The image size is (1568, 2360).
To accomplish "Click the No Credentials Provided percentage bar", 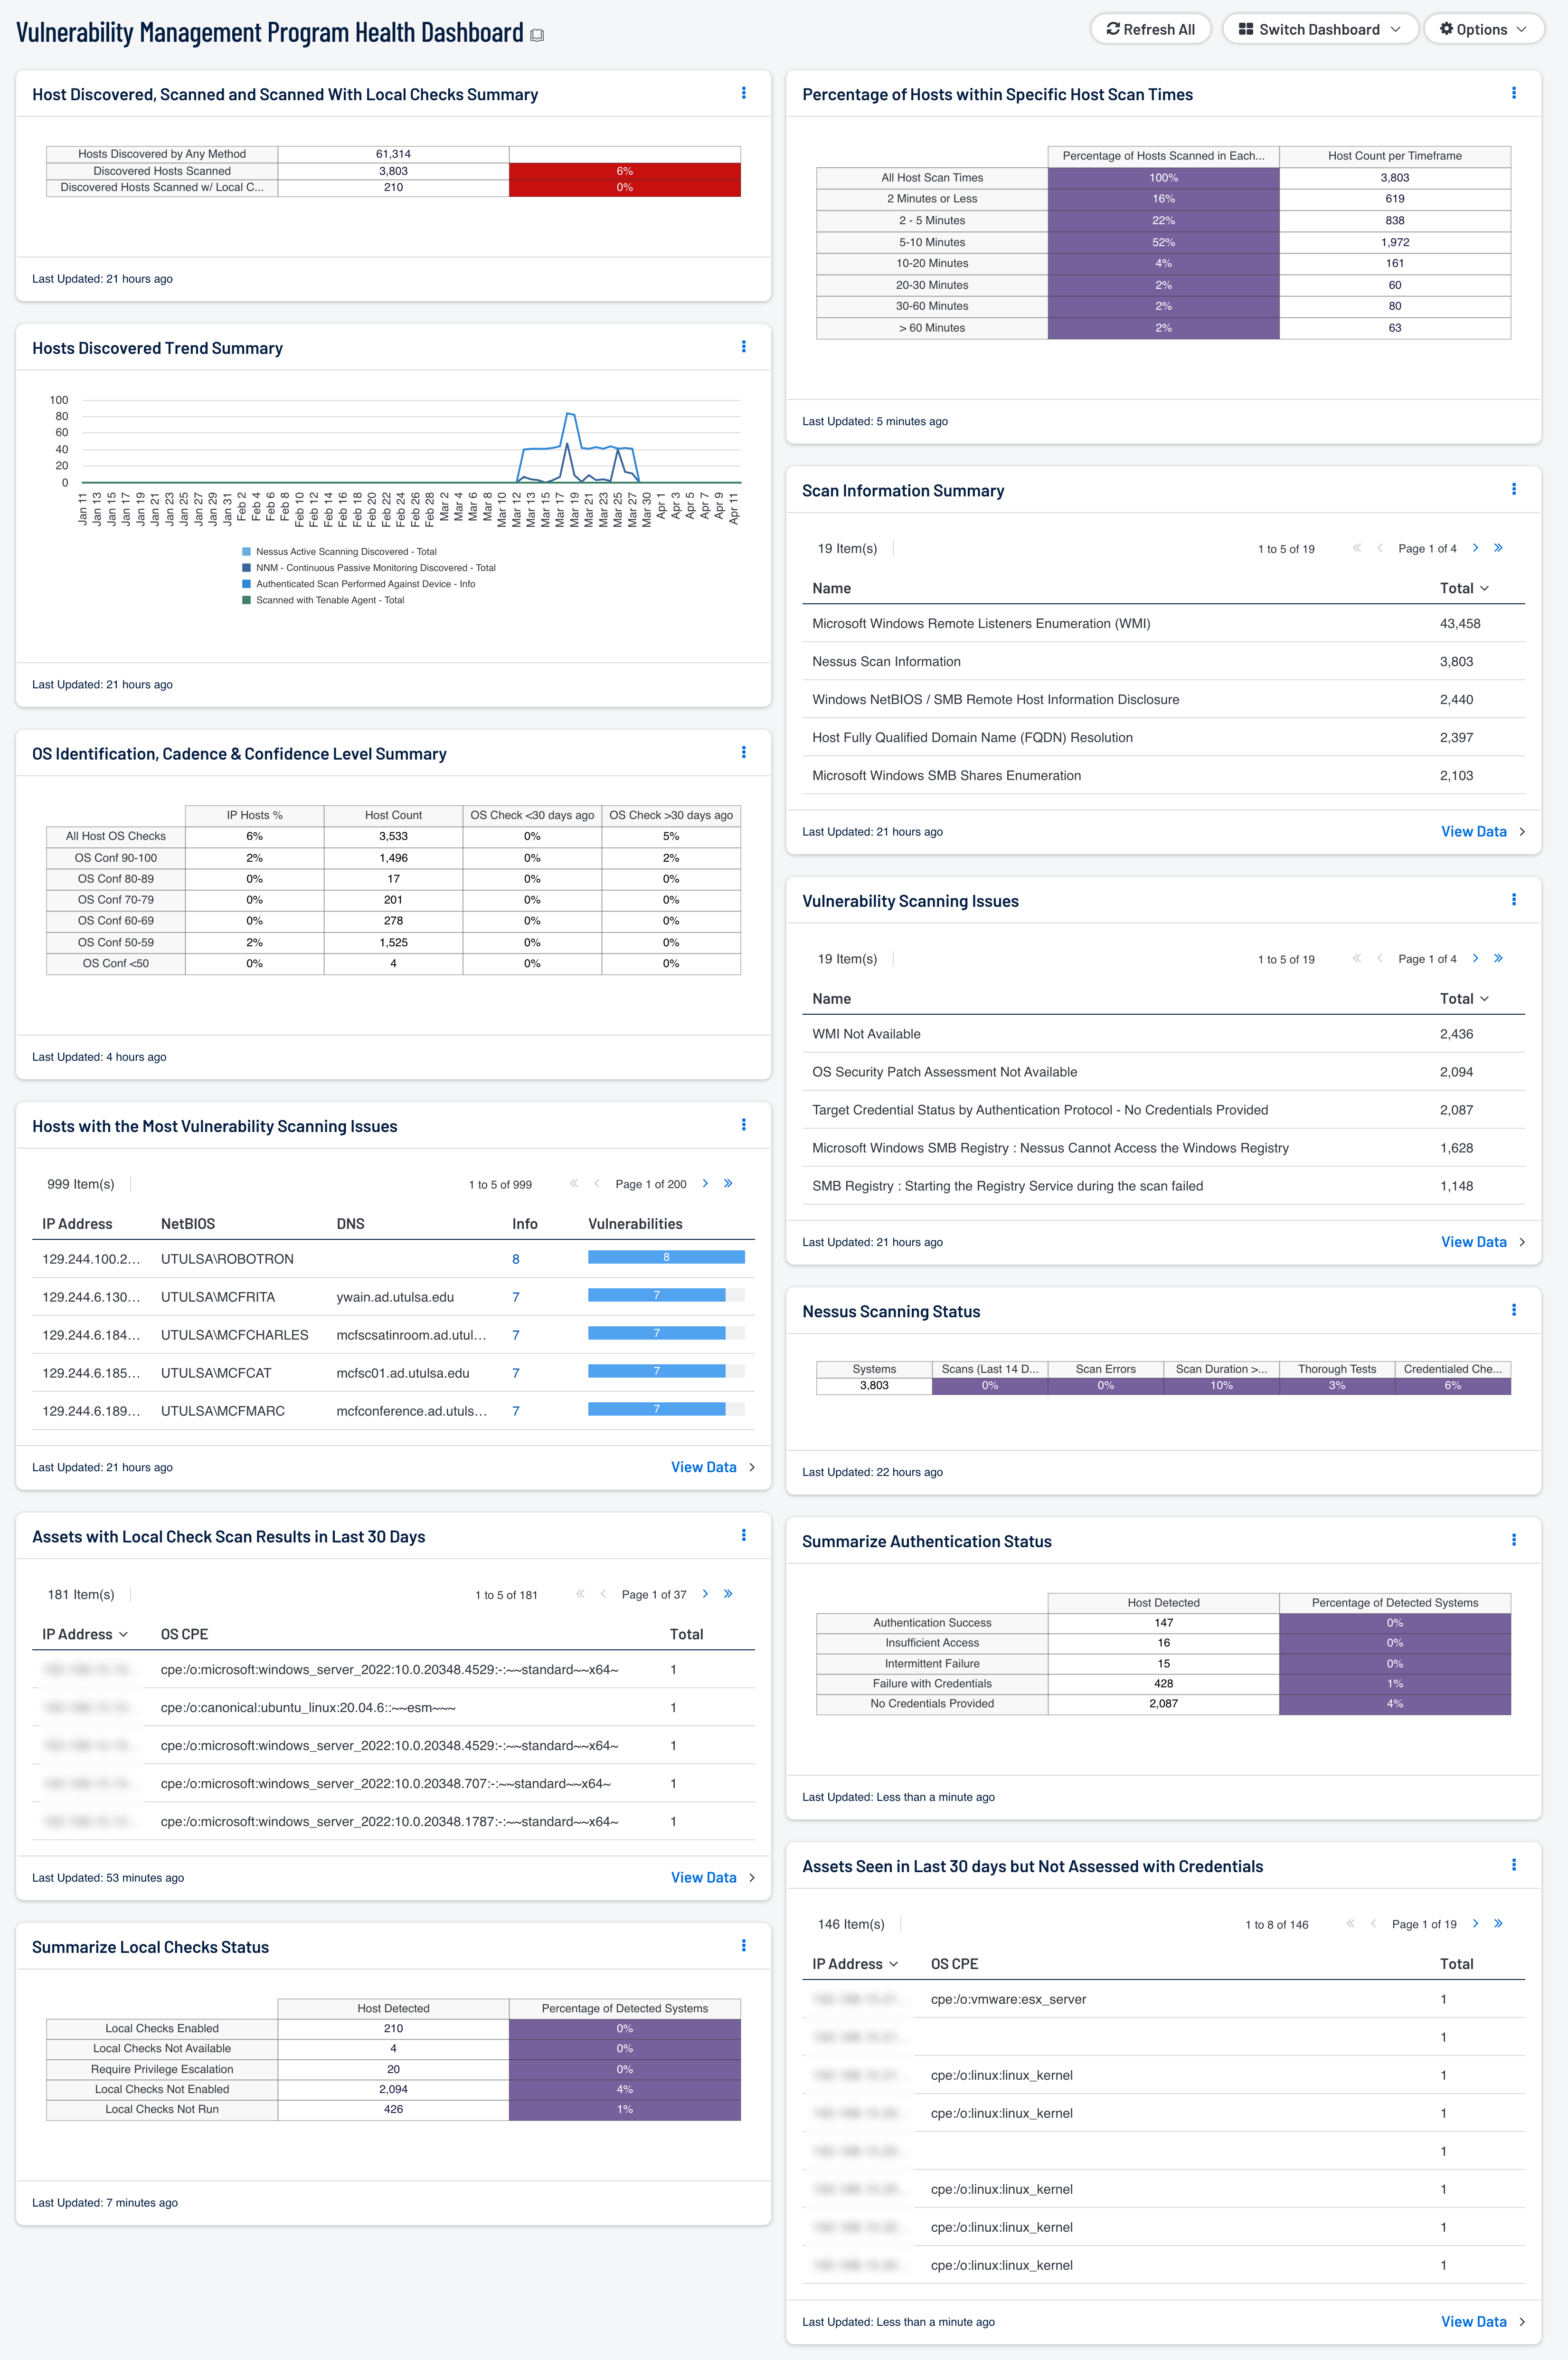I will (x=1395, y=1703).
